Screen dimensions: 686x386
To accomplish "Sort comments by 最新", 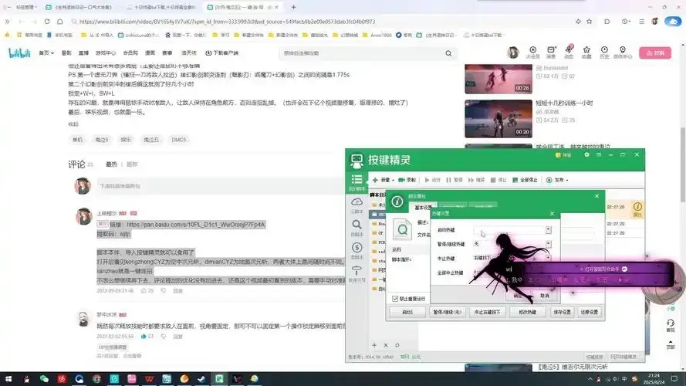I will point(132,164).
